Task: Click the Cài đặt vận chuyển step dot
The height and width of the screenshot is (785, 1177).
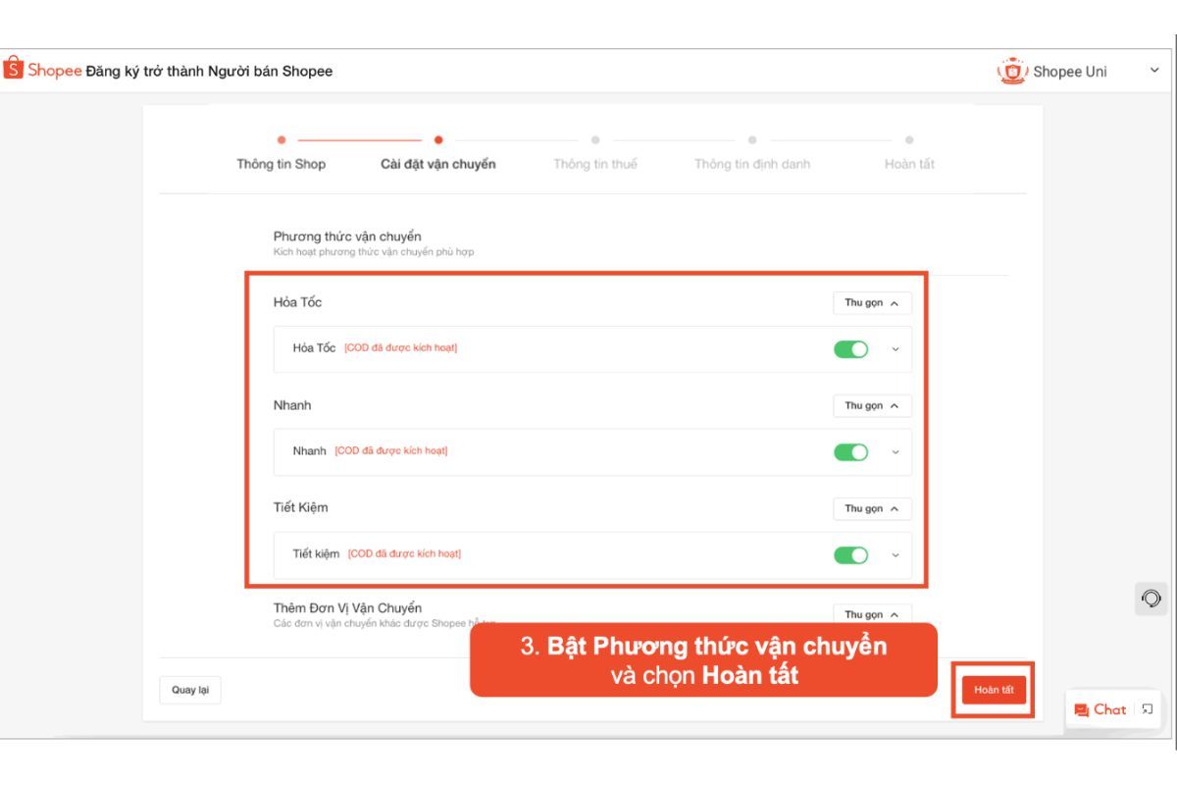Action: [438, 140]
